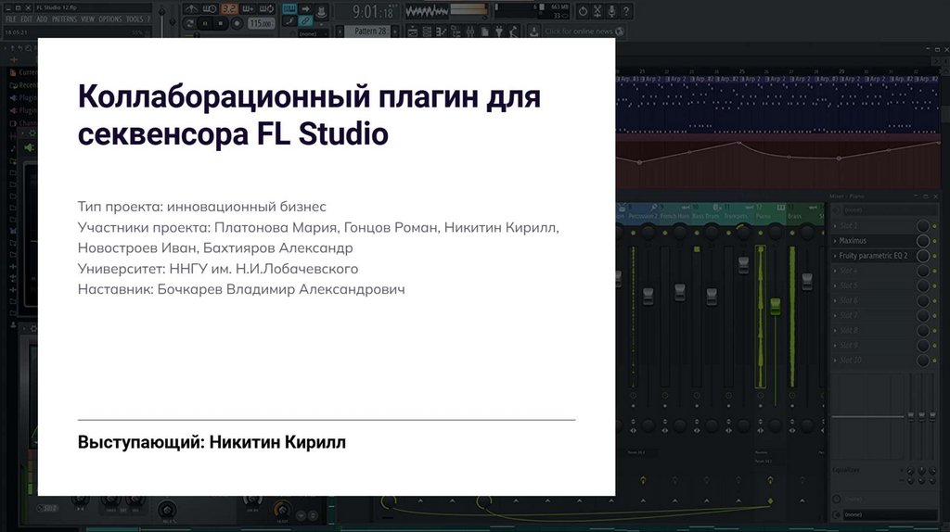Click the tempo field showing 115

261,23
